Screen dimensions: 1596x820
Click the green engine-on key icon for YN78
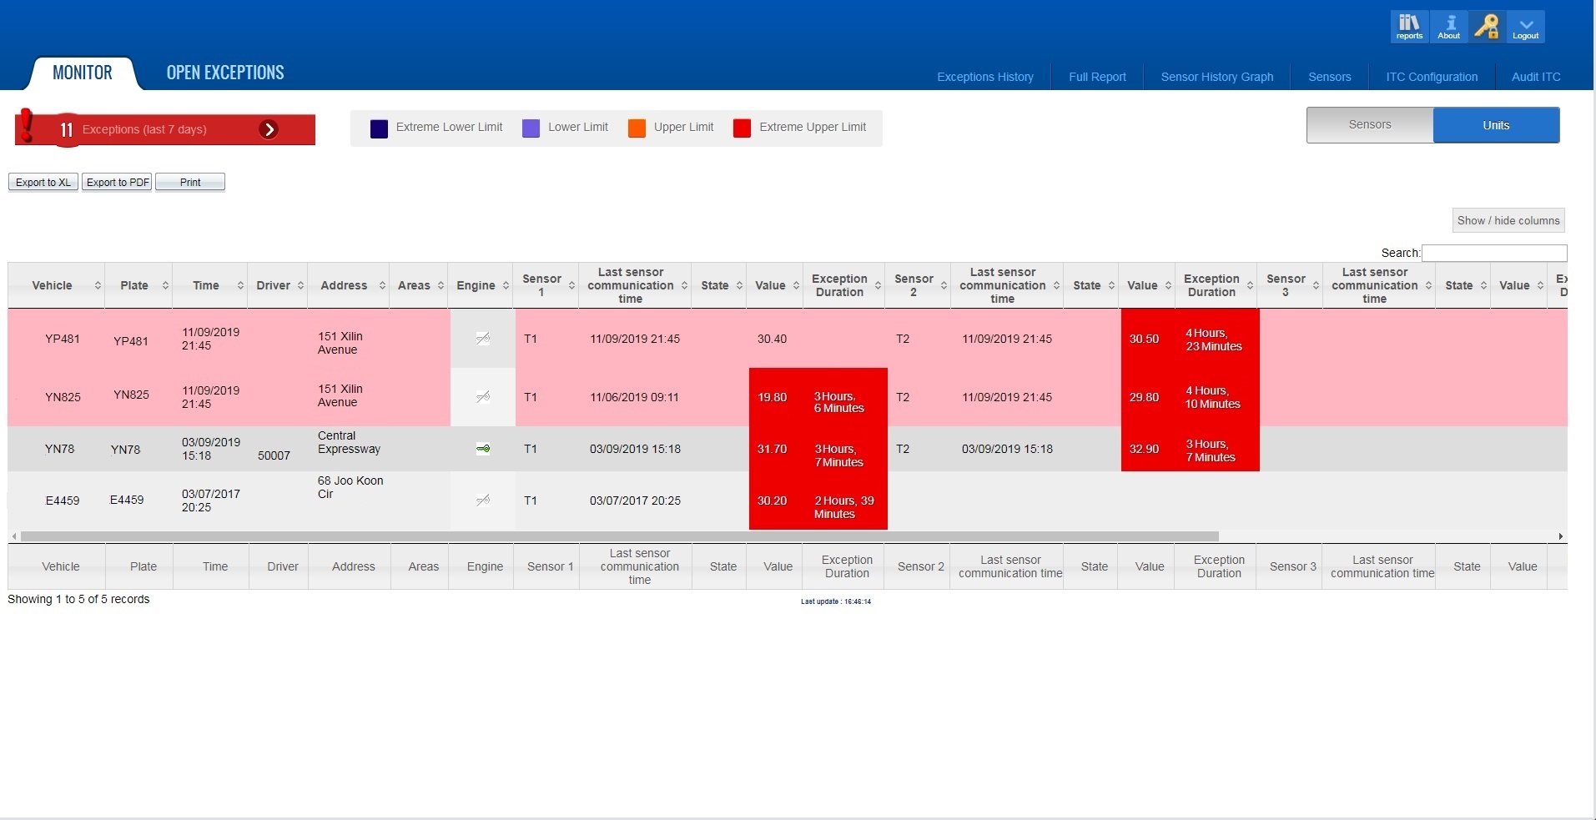coord(482,448)
